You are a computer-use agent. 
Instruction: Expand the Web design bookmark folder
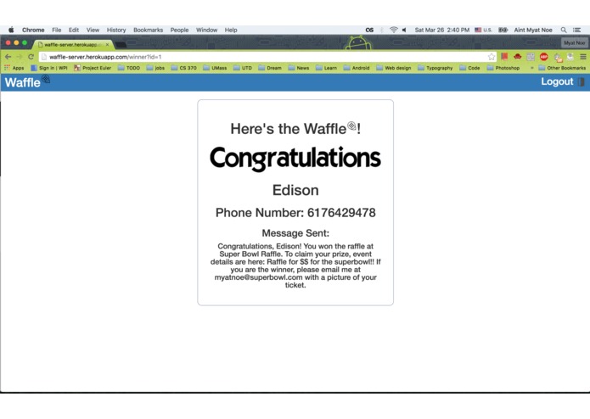point(394,68)
